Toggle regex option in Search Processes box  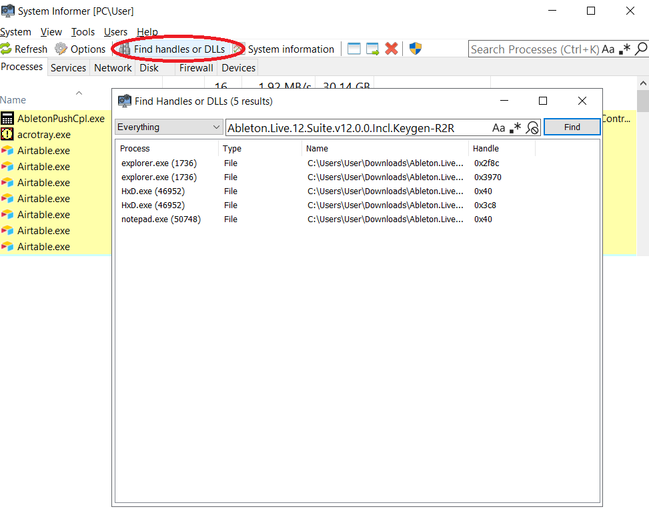(624, 49)
